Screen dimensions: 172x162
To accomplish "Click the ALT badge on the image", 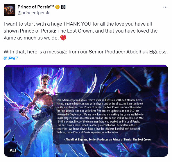I will [x=13, y=150].
